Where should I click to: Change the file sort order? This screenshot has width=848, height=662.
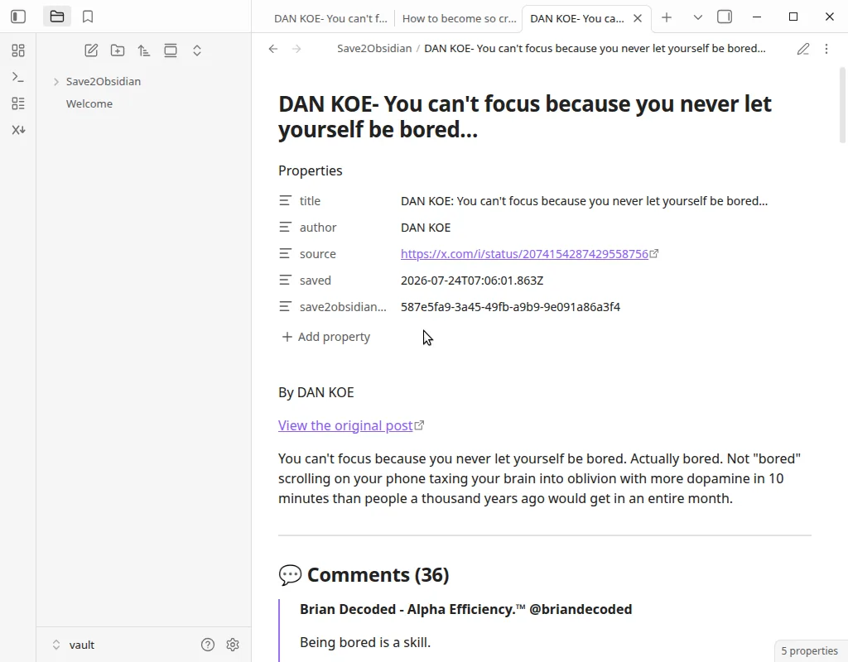click(x=144, y=50)
